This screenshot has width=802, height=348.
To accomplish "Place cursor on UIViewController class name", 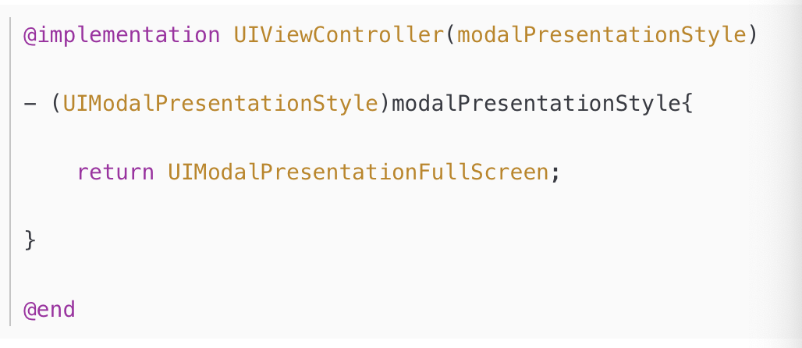I will tap(339, 35).
